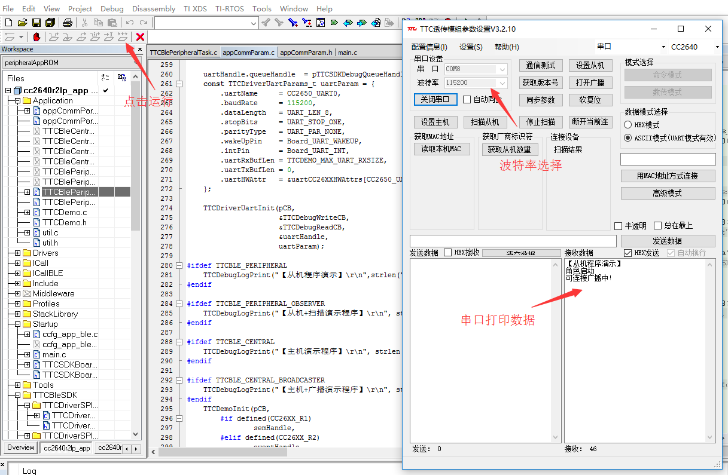Click the Save All toolbar icon

coord(50,23)
